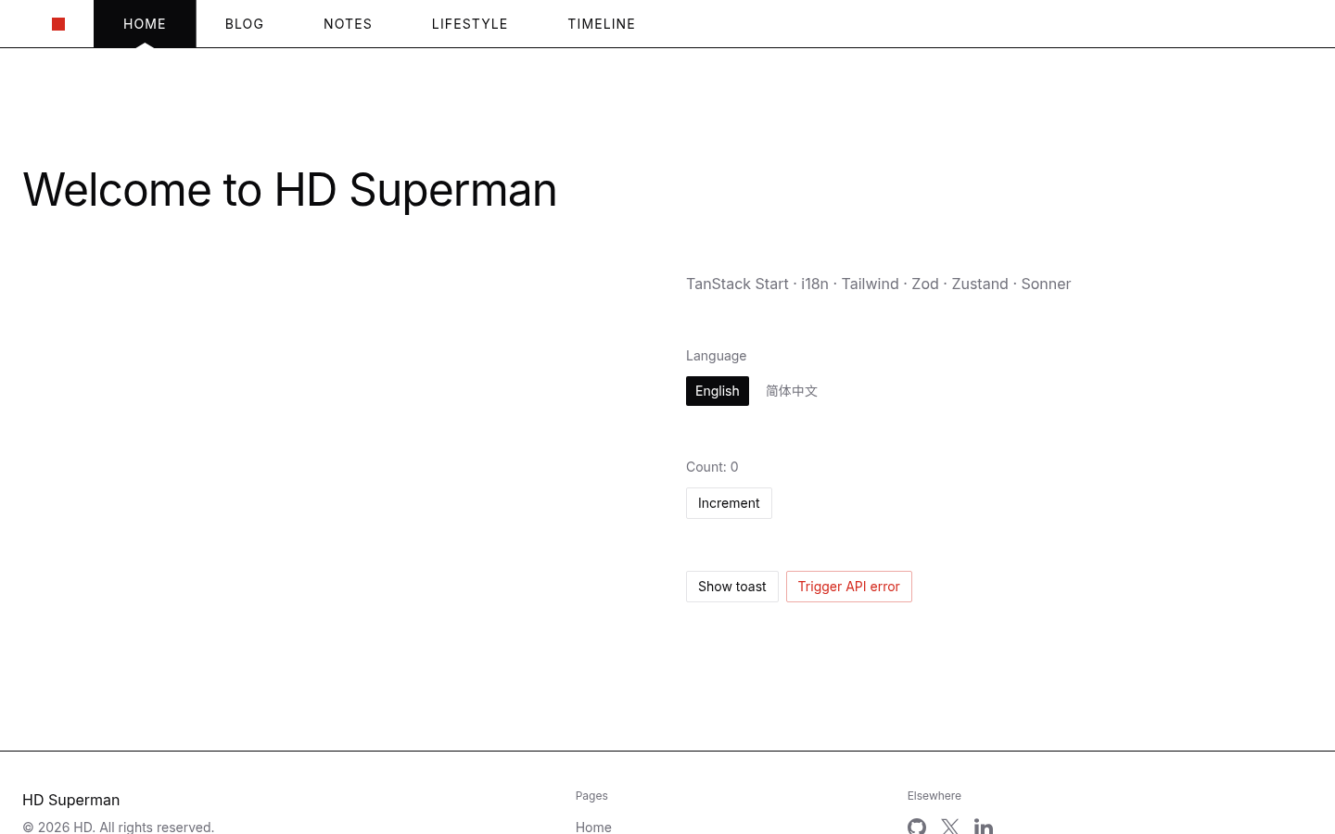The width and height of the screenshot is (1335, 834).
Task: Click the Trigger API error button
Action: click(849, 587)
